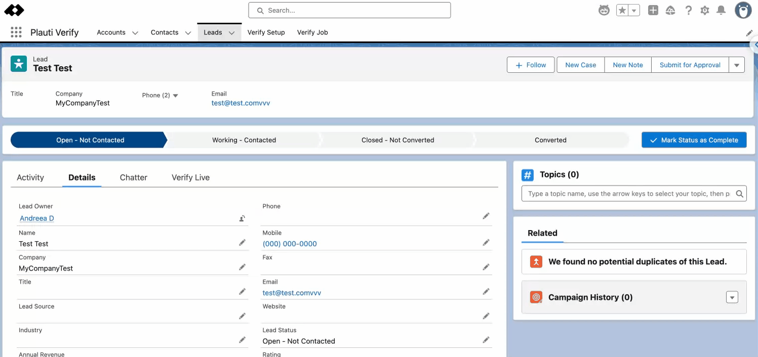Viewport: 758px width, 357px height.
Task: Open the Setup gear icon
Action: pyautogui.click(x=704, y=10)
